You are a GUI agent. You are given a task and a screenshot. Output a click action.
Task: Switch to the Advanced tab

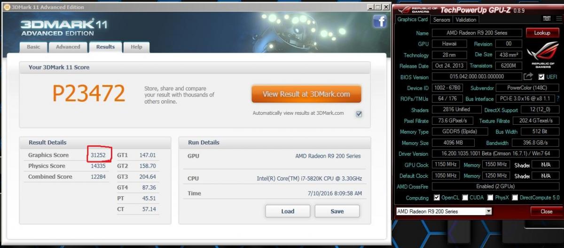coord(68,47)
